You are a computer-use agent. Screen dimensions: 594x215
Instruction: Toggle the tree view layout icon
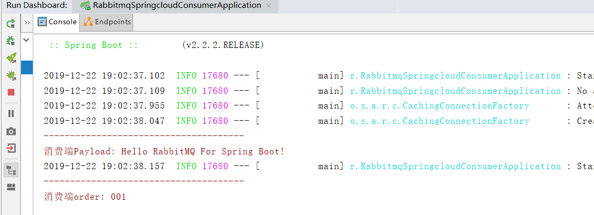(x=11, y=170)
